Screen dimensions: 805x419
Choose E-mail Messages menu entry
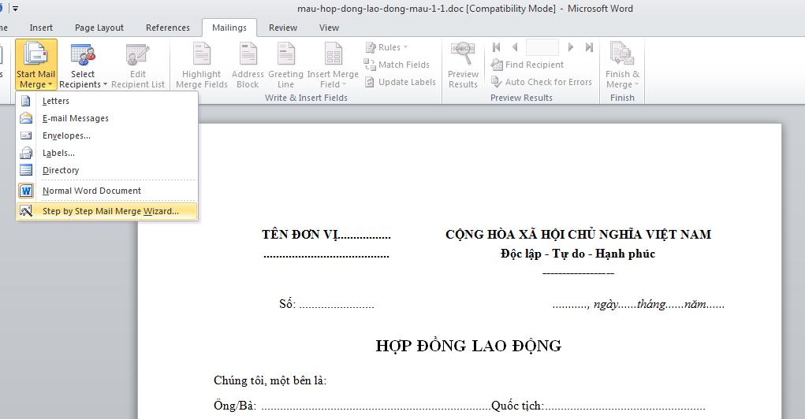[106, 118]
